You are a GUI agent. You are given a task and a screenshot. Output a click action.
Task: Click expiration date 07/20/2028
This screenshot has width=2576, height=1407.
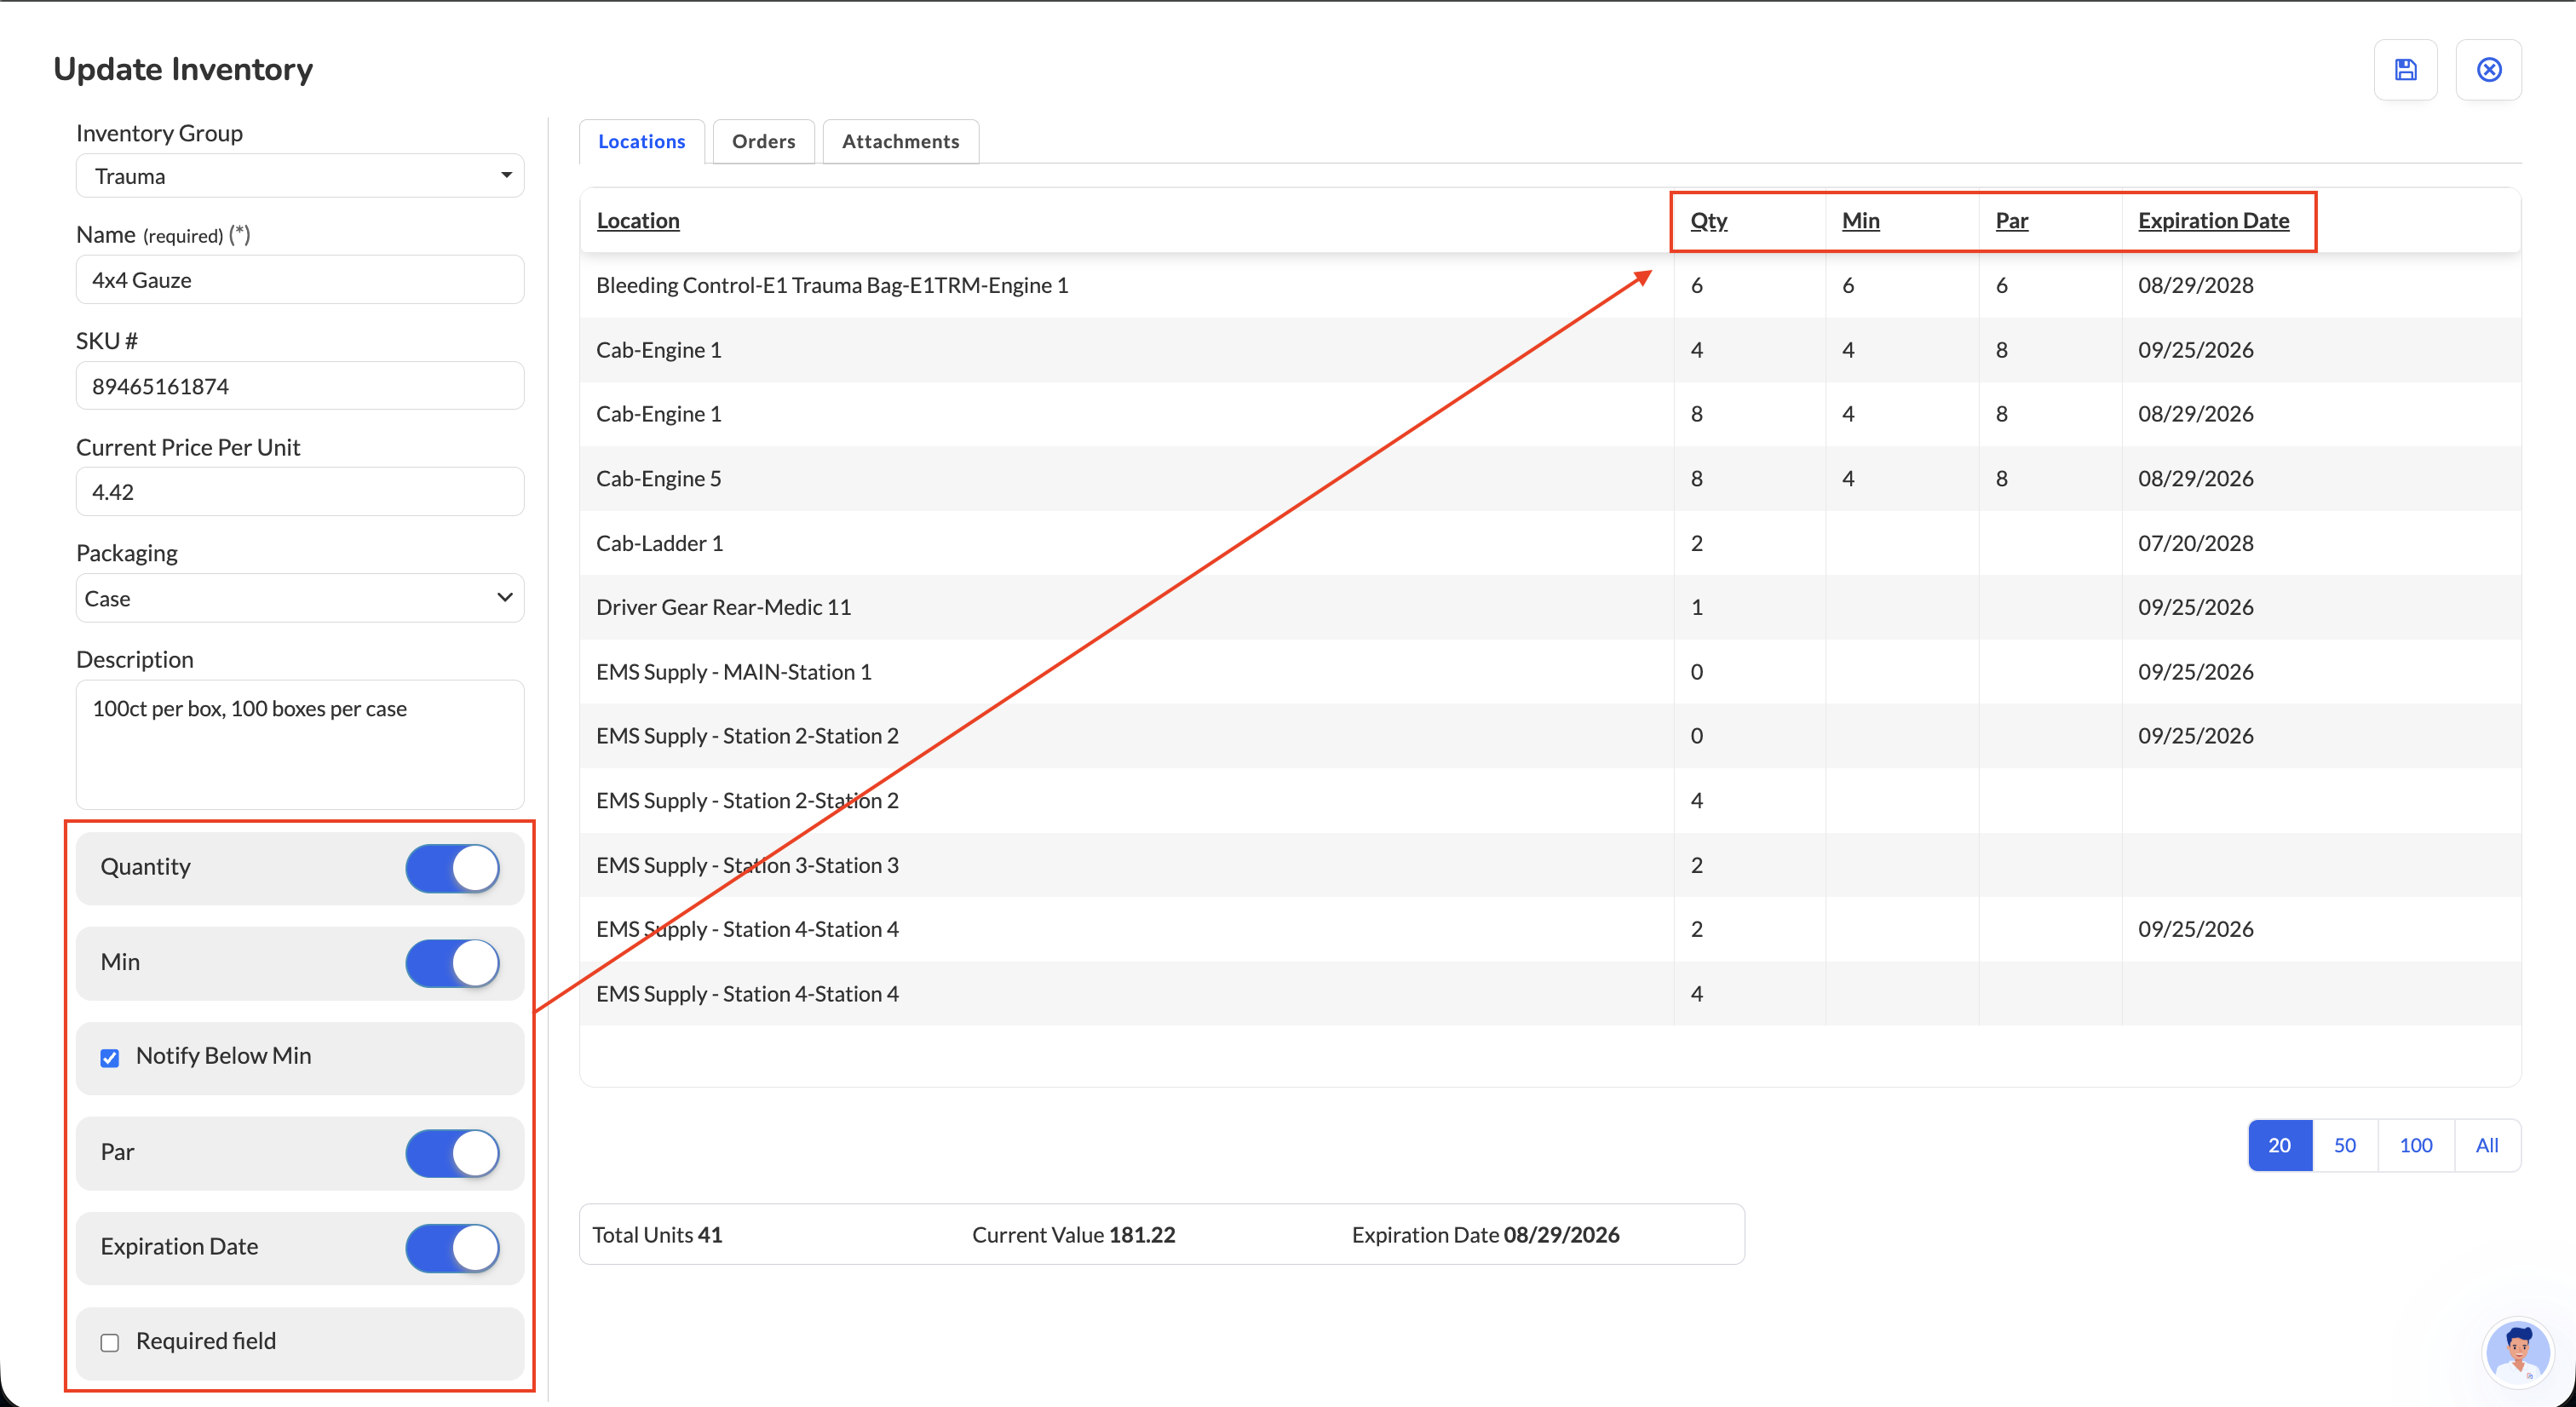tap(2196, 543)
